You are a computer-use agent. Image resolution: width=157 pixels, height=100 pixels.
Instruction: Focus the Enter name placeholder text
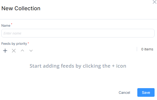point(12,33)
